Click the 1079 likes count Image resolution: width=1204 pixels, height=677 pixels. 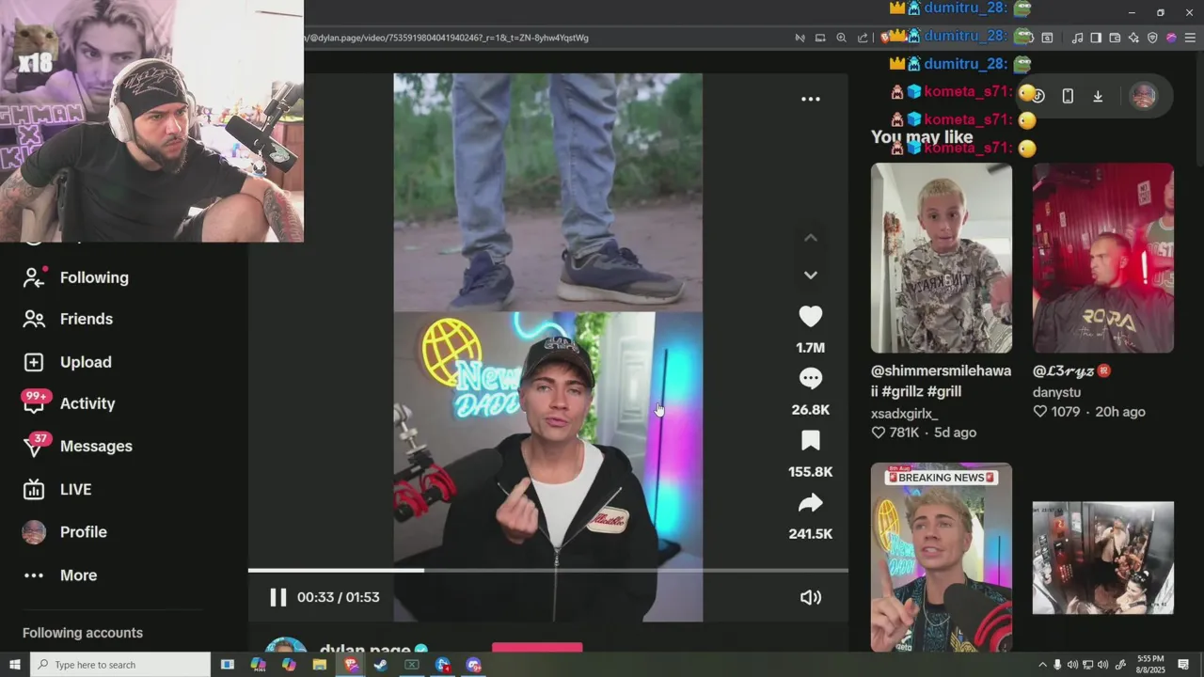[1066, 412]
